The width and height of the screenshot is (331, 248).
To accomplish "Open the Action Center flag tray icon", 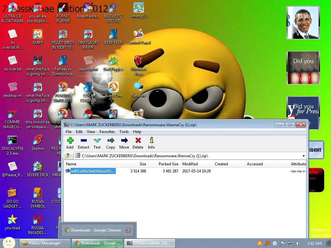I will [283, 243].
